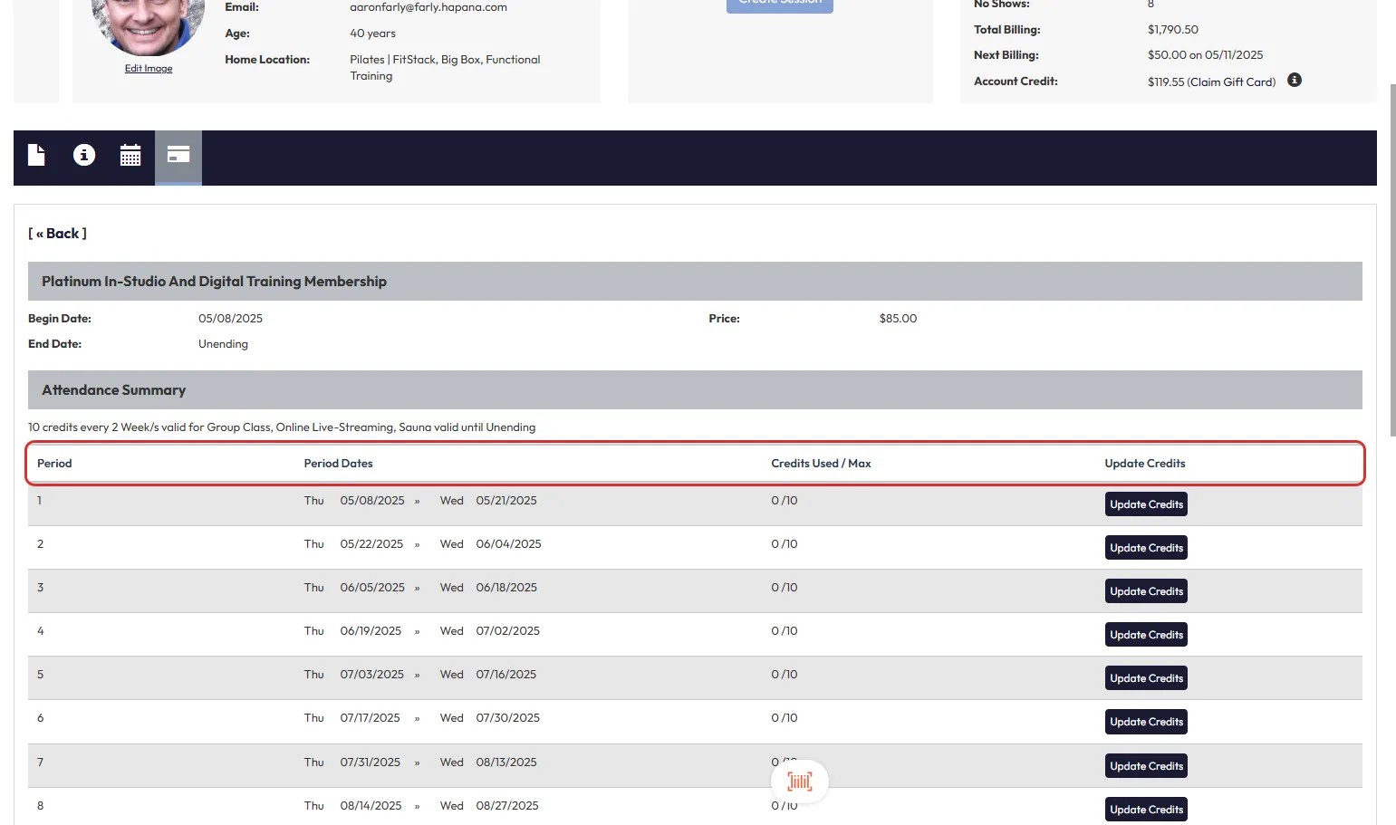Open the client info tab icon

click(x=84, y=156)
